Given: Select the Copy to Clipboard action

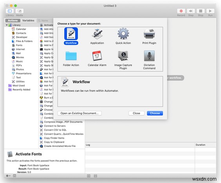Looking at the screenshot, I should (x=54, y=142).
